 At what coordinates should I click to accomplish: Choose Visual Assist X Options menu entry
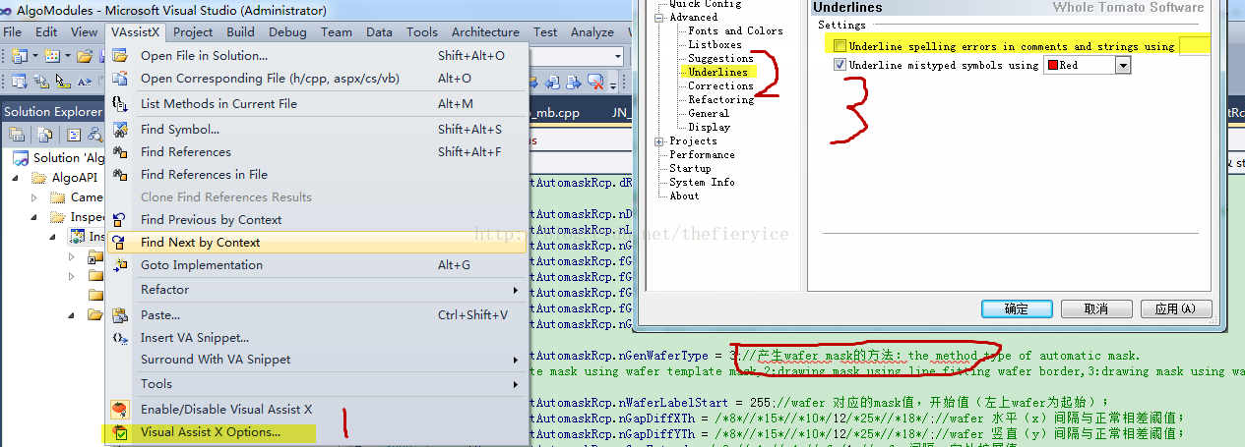coord(317,431)
